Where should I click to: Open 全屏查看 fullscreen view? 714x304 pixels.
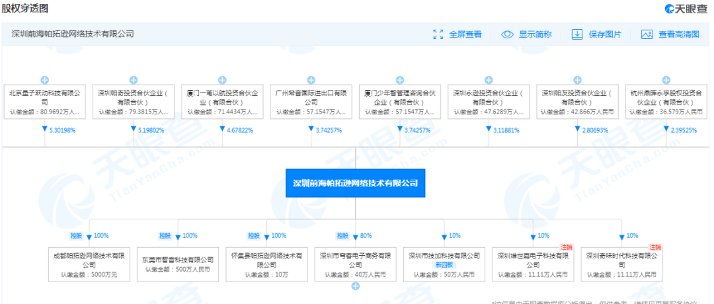pos(465,34)
